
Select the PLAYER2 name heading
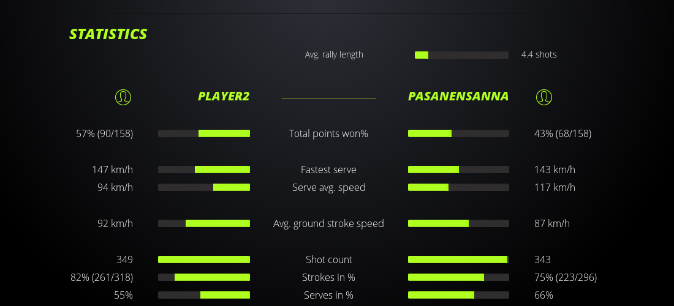(x=224, y=96)
